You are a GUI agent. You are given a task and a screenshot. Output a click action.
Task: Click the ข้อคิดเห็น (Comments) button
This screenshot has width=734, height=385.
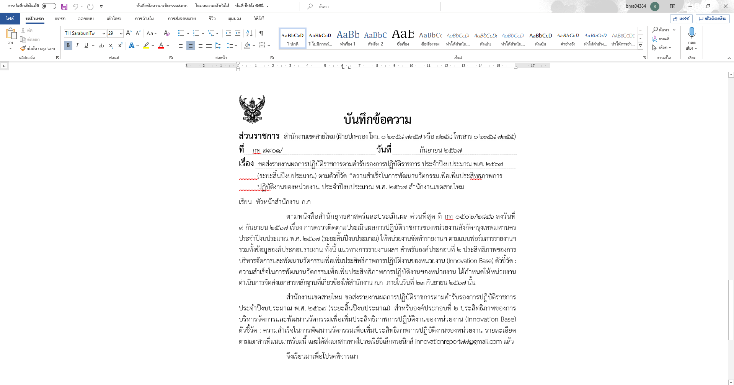pos(712,18)
